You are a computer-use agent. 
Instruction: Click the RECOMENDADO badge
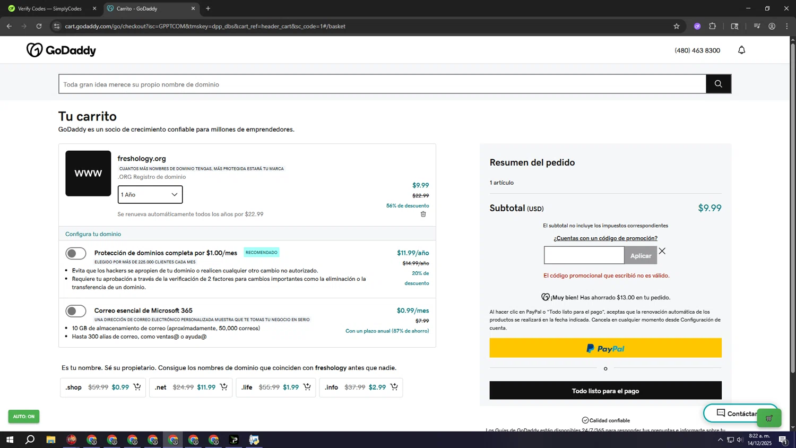pyautogui.click(x=262, y=253)
